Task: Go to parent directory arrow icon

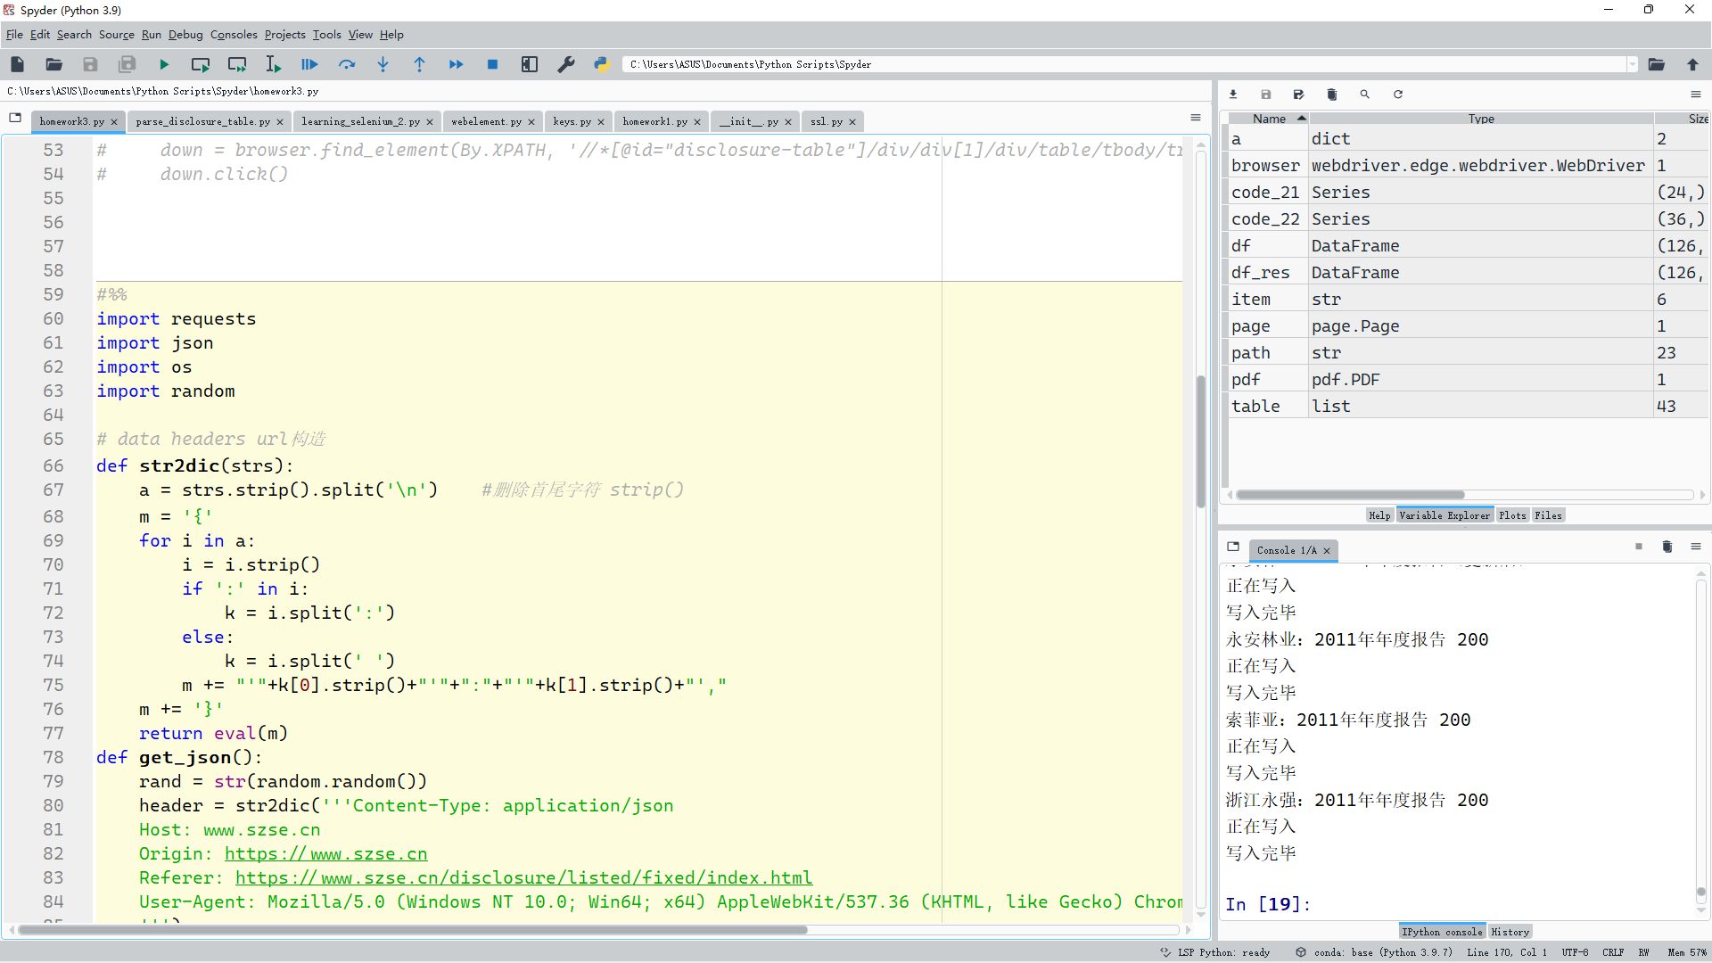Action: click(x=1692, y=64)
